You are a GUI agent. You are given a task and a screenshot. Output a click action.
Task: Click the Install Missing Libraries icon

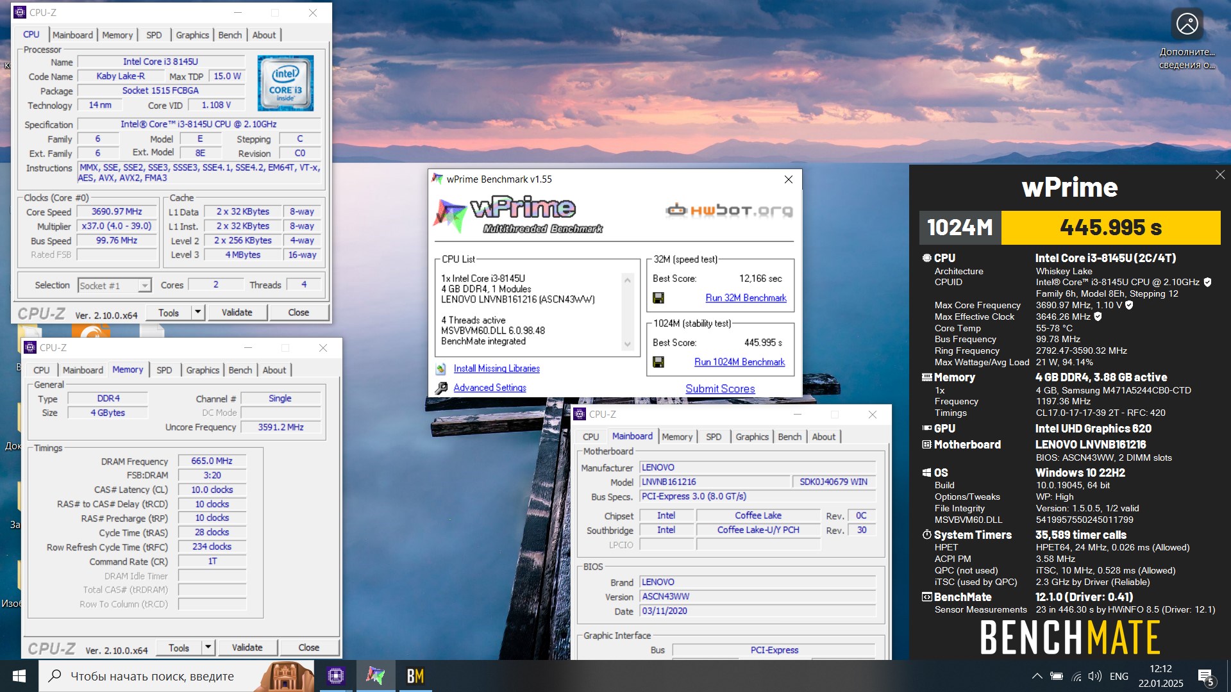(440, 369)
